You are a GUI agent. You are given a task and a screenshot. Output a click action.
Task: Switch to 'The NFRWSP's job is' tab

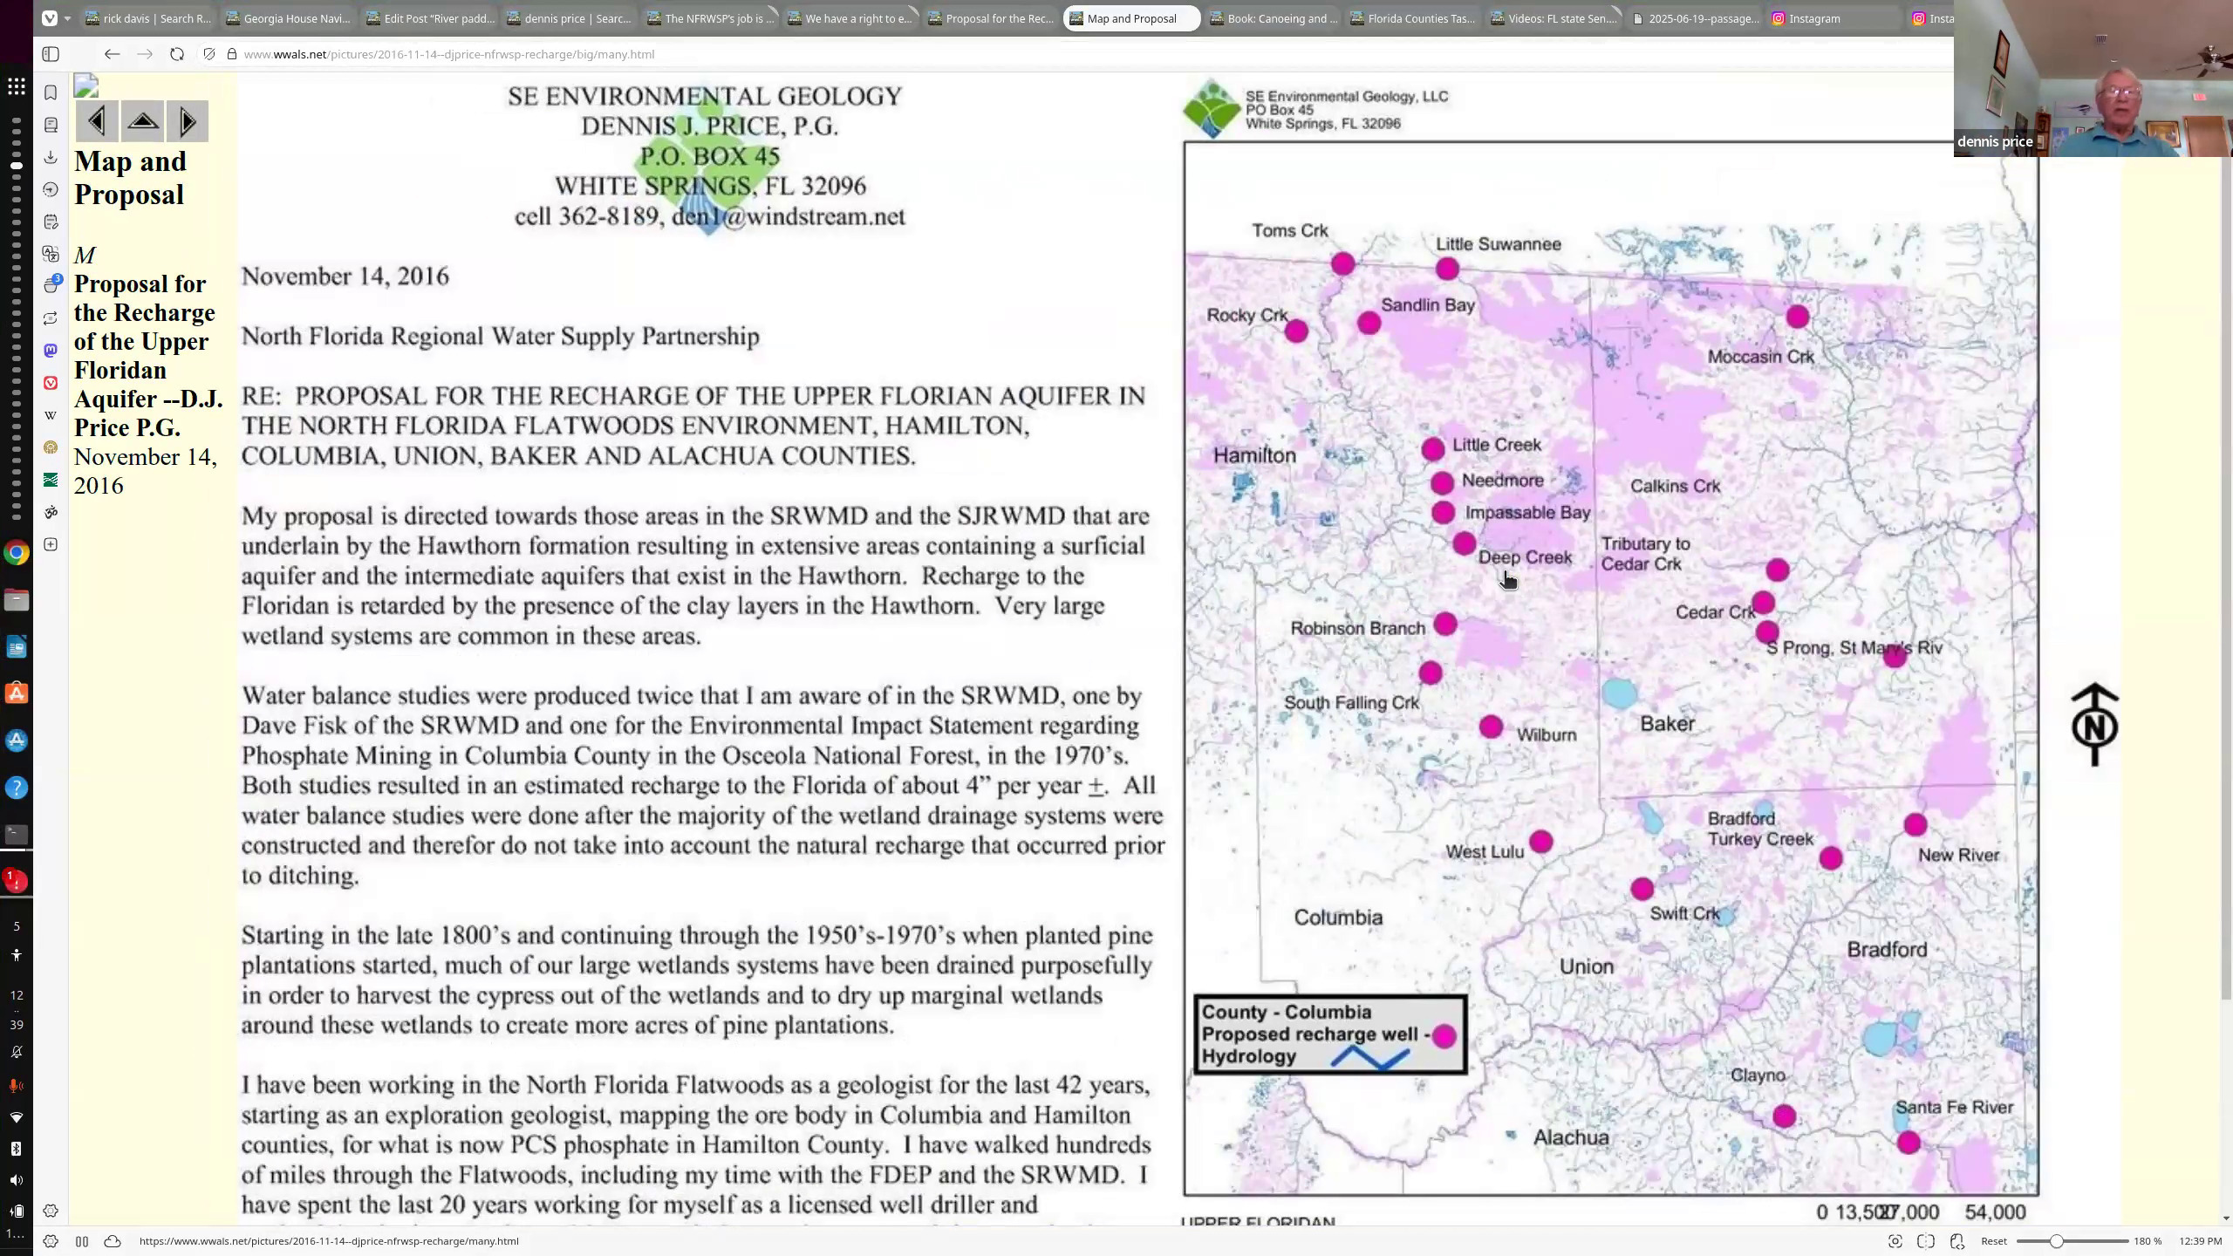[x=710, y=18]
